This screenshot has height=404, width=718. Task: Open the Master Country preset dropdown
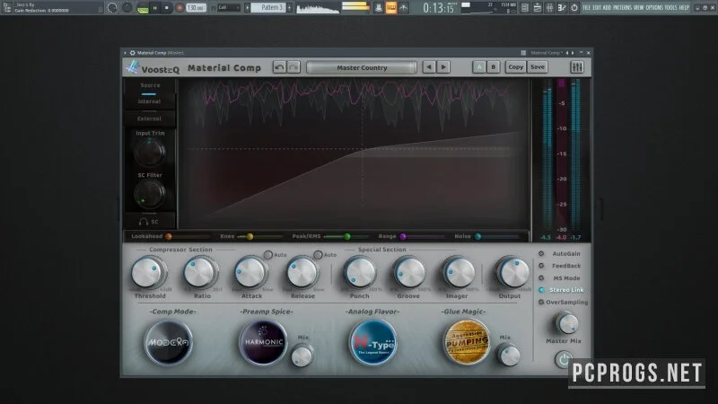tap(362, 68)
